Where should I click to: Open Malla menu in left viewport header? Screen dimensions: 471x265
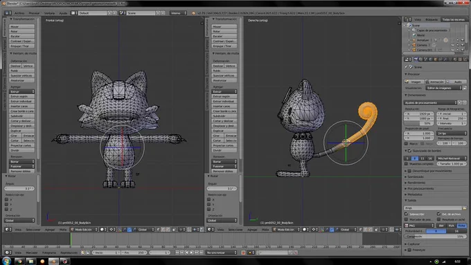(x=63, y=230)
